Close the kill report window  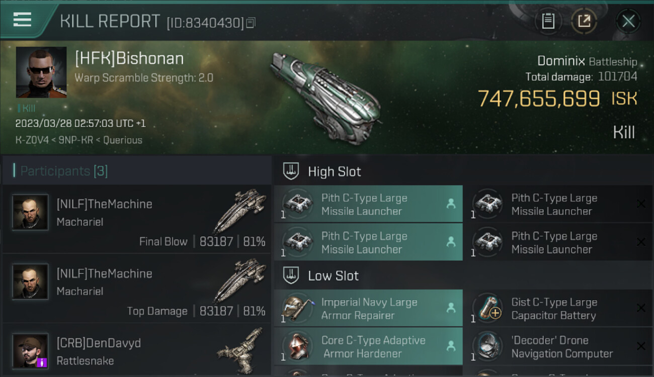point(628,21)
